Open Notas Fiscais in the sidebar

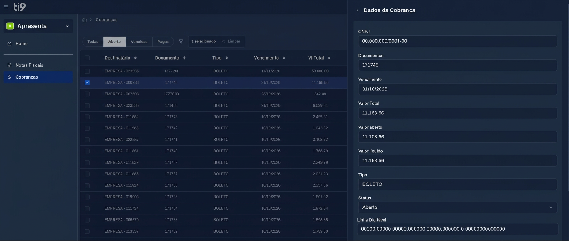coord(38,65)
